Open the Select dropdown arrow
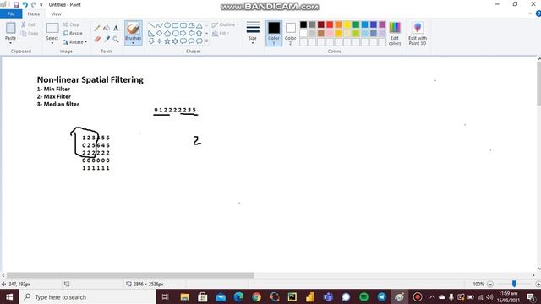Image resolution: width=541 pixels, height=304 pixels. click(x=52, y=43)
